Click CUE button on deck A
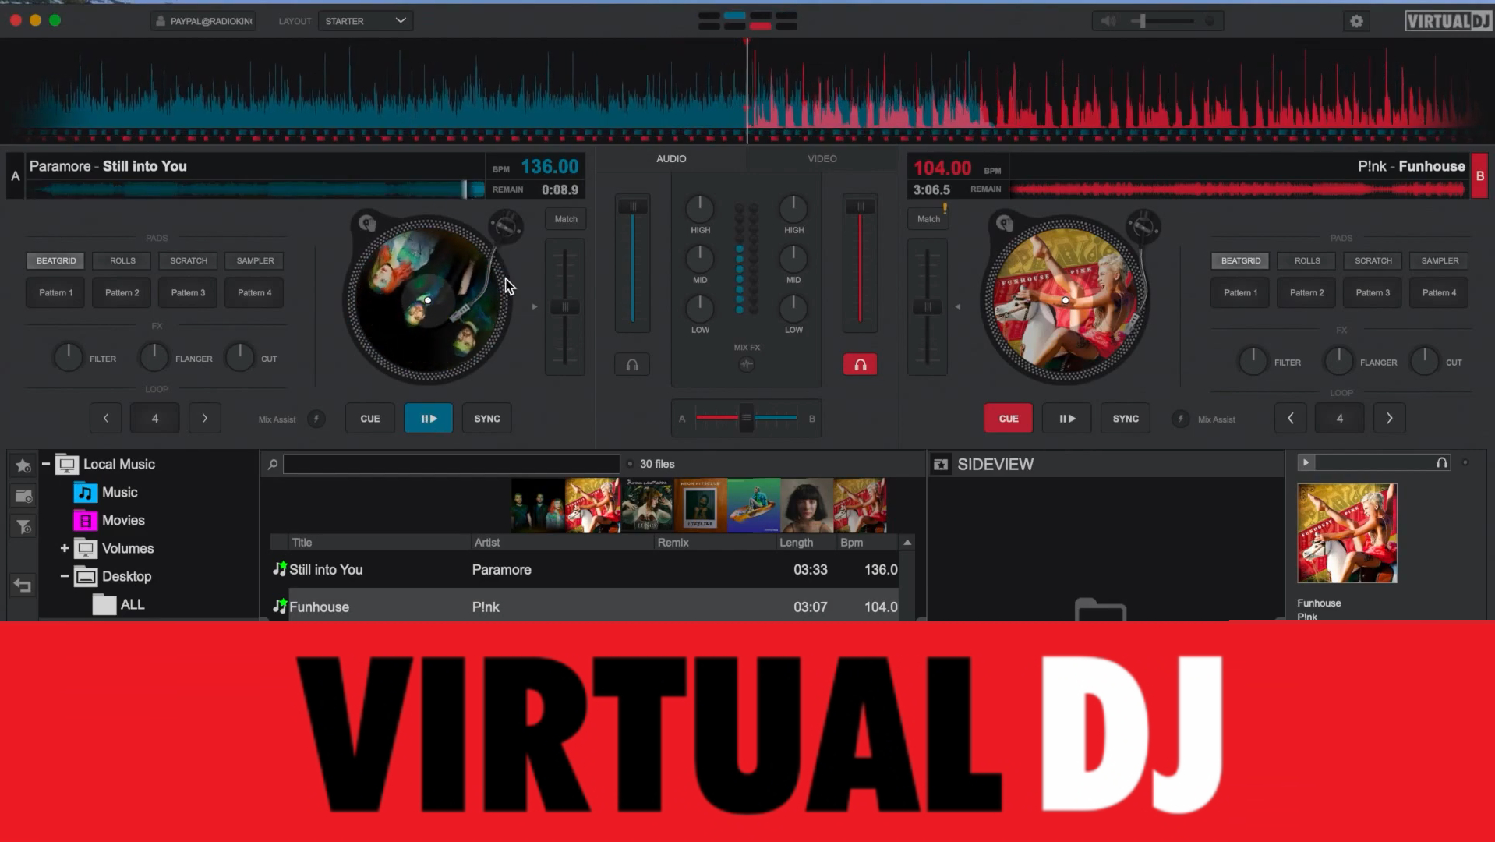 pos(370,419)
